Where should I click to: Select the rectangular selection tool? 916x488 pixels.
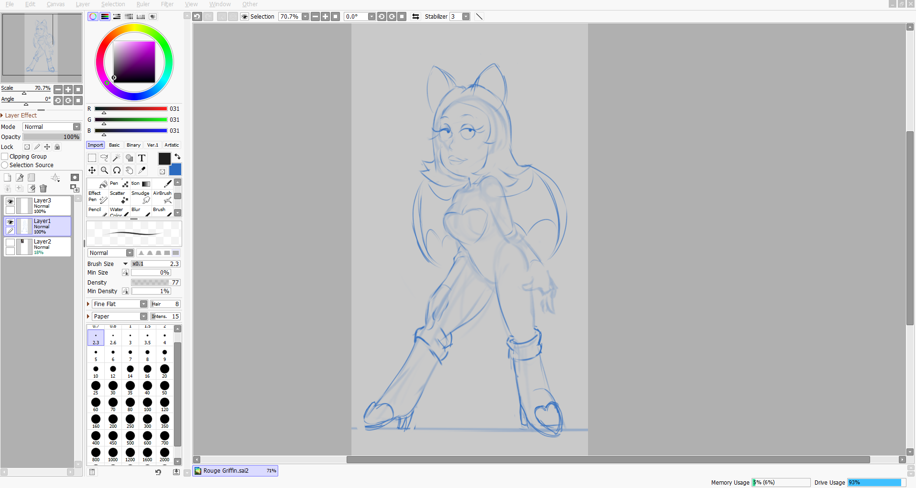[92, 158]
